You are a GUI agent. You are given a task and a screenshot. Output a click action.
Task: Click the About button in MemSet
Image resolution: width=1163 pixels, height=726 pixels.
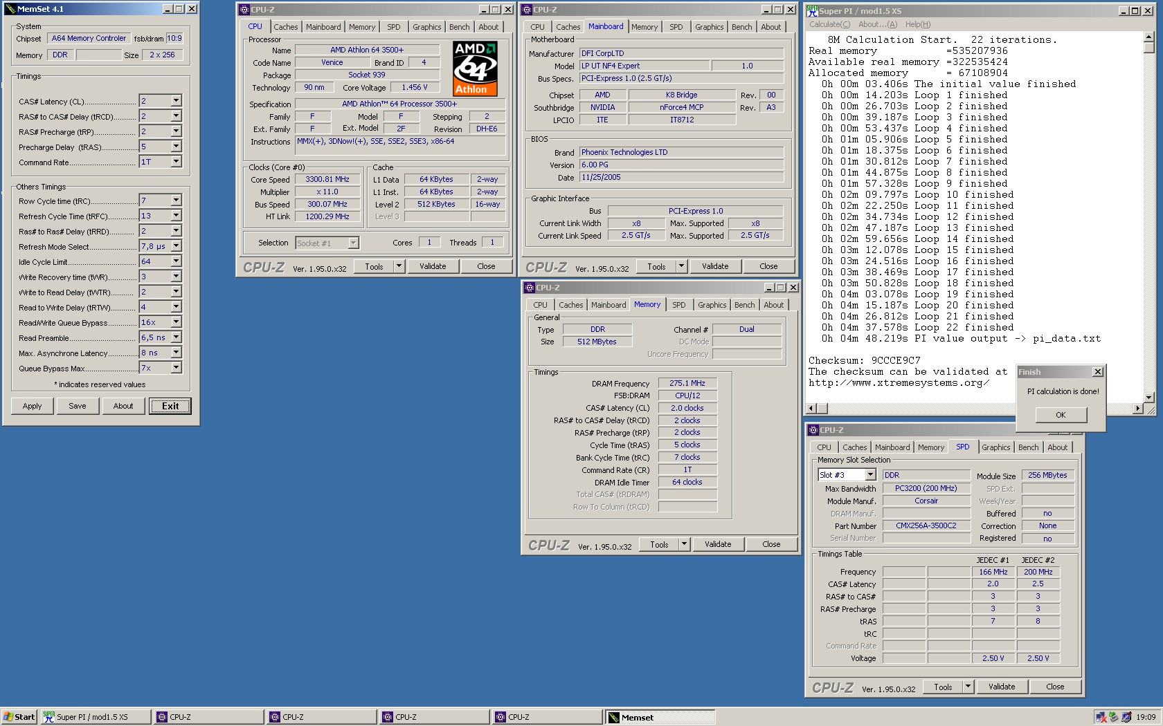click(123, 406)
